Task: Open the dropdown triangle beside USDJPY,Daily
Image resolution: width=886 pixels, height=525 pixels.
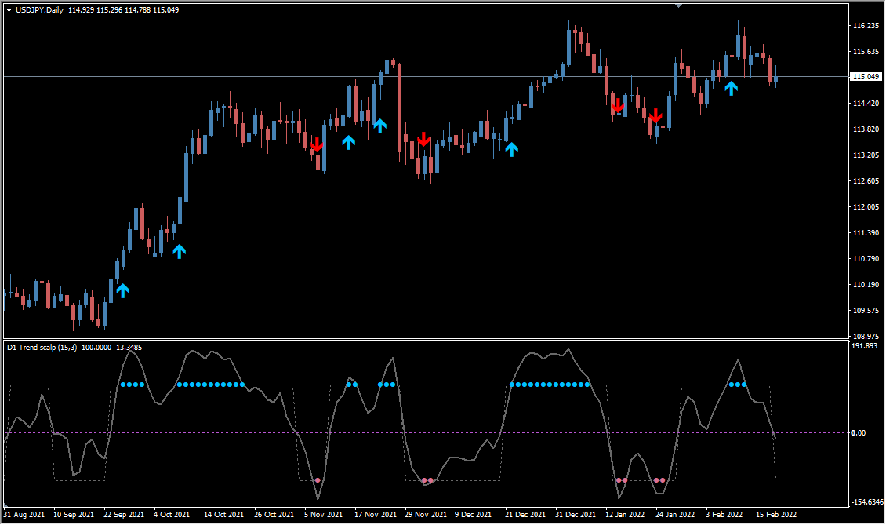Action: click(x=9, y=9)
